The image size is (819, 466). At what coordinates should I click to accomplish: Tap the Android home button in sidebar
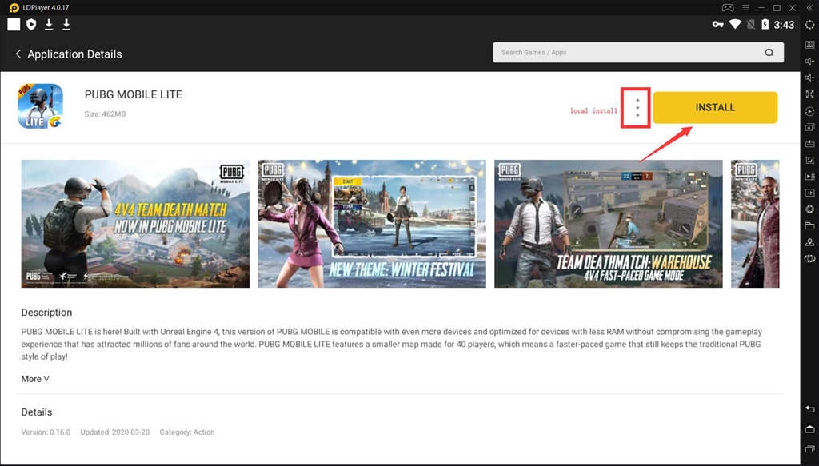pyautogui.click(x=809, y=429)
